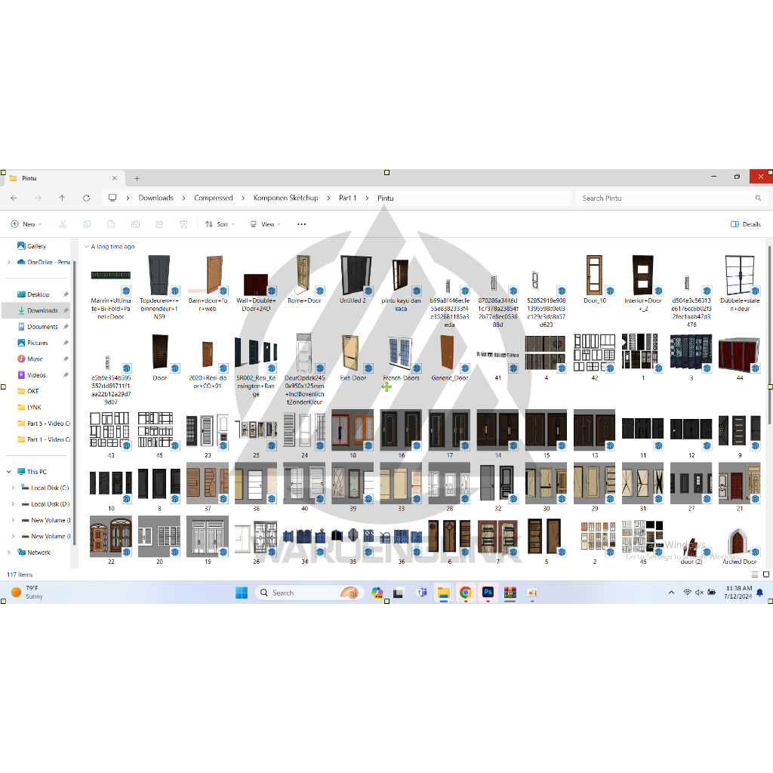Screen dimensions: 773x773
Task: Show hidden system tray icons chevron
Action: tap(671, 593)
